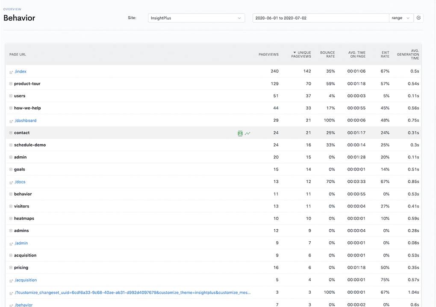Expand the how-we-help tree row

pyautogui.click(x=11, y=108)
